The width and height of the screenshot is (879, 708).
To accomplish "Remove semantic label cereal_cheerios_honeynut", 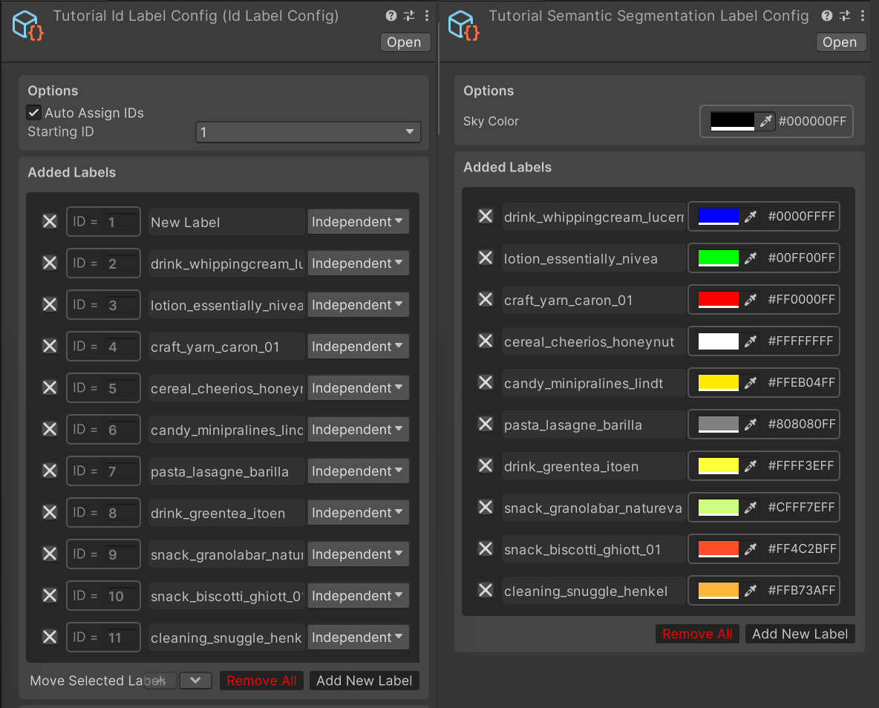I will point(486,341).
